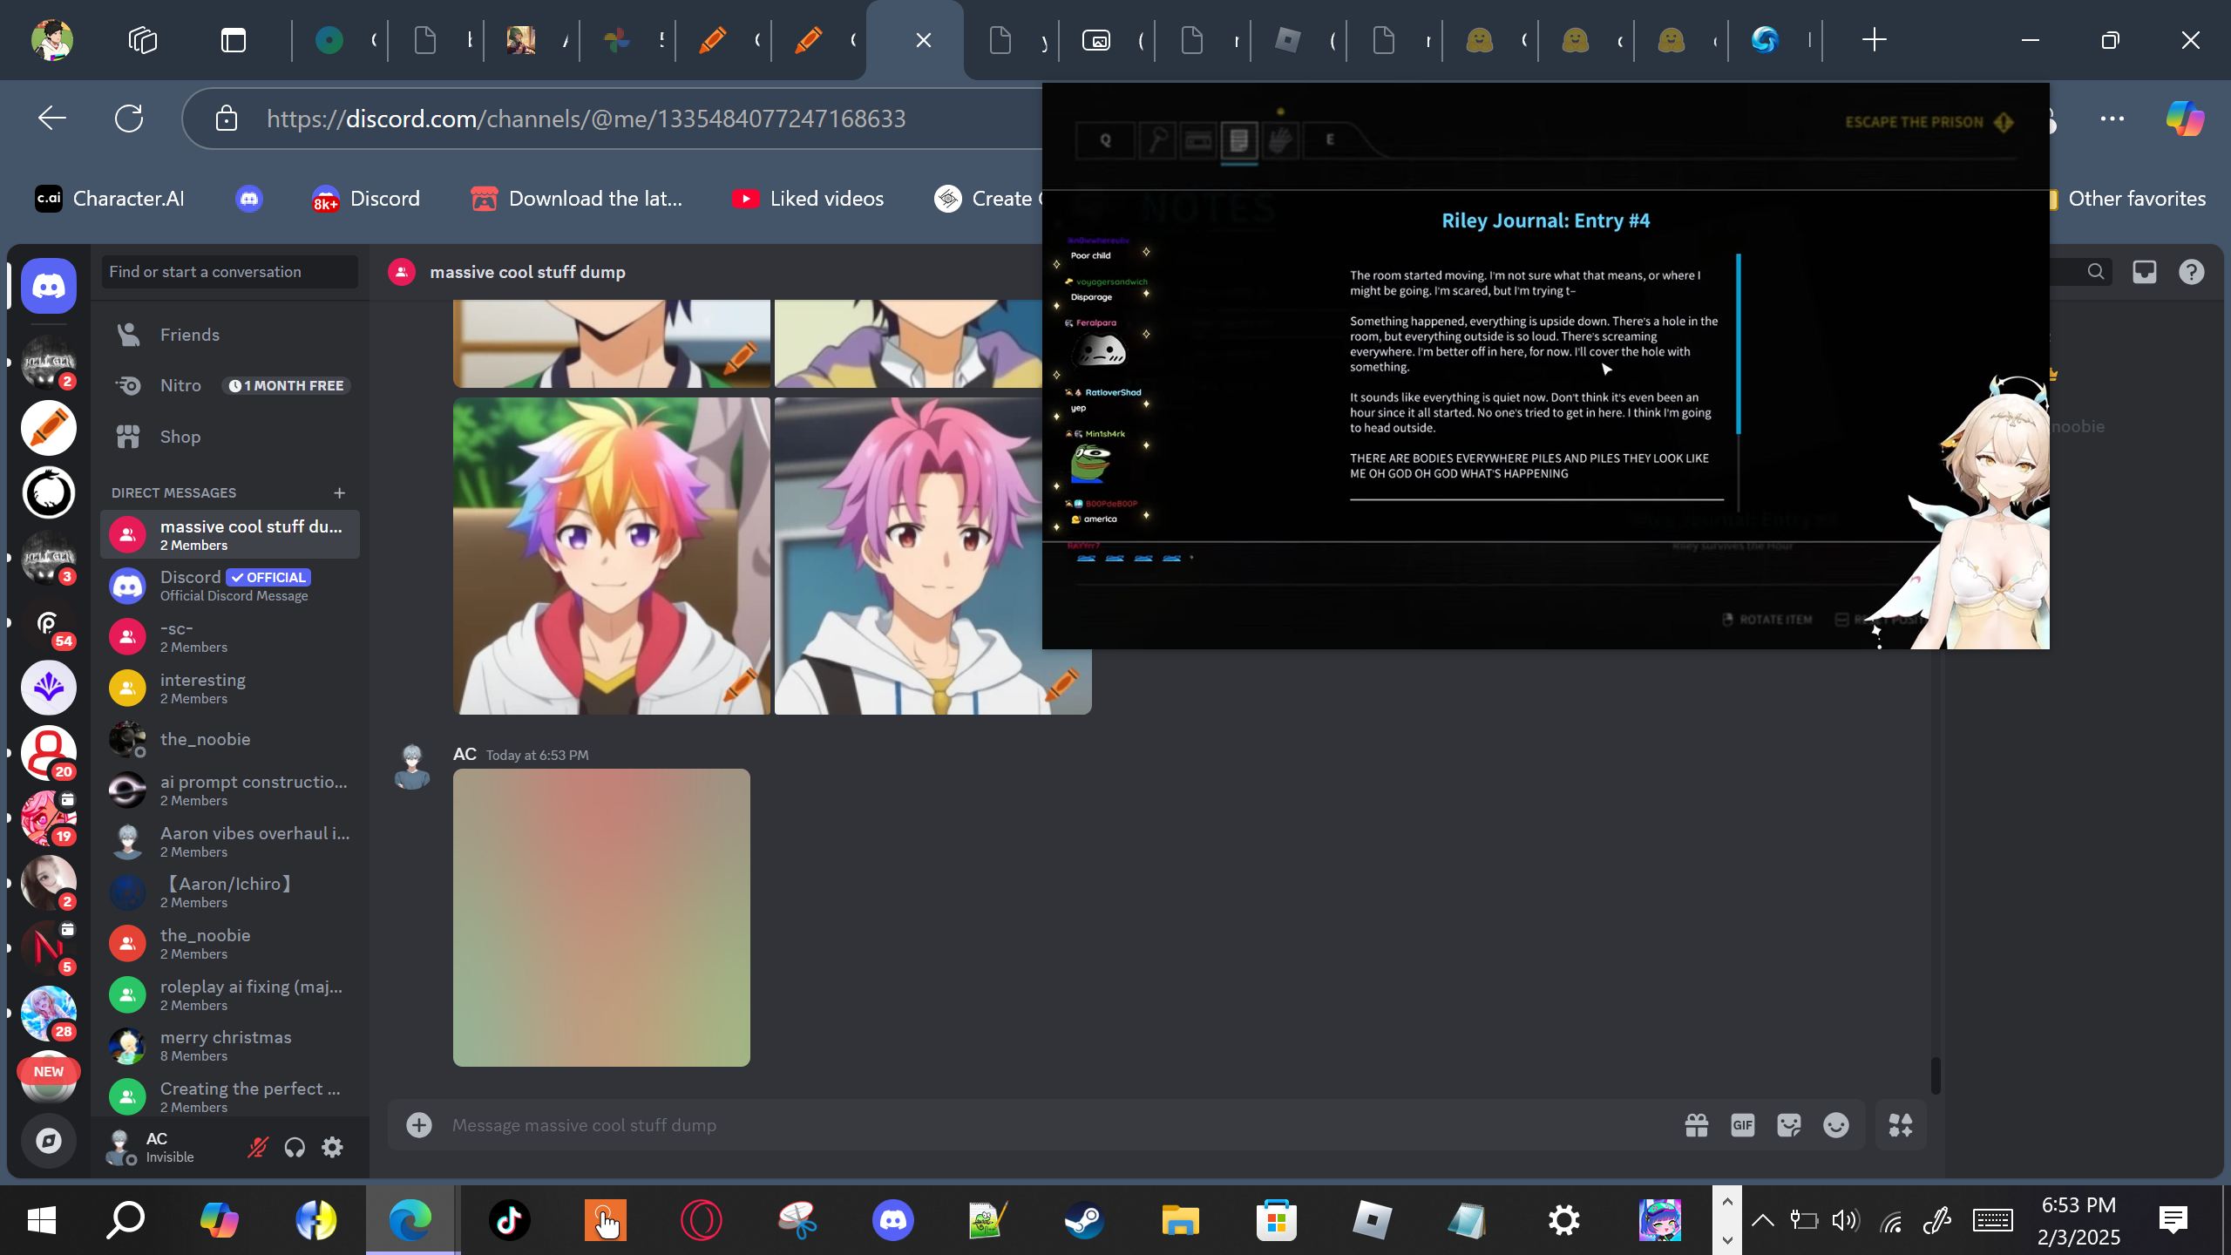Open the Windows Start menu

click(x=42, y=1220)
